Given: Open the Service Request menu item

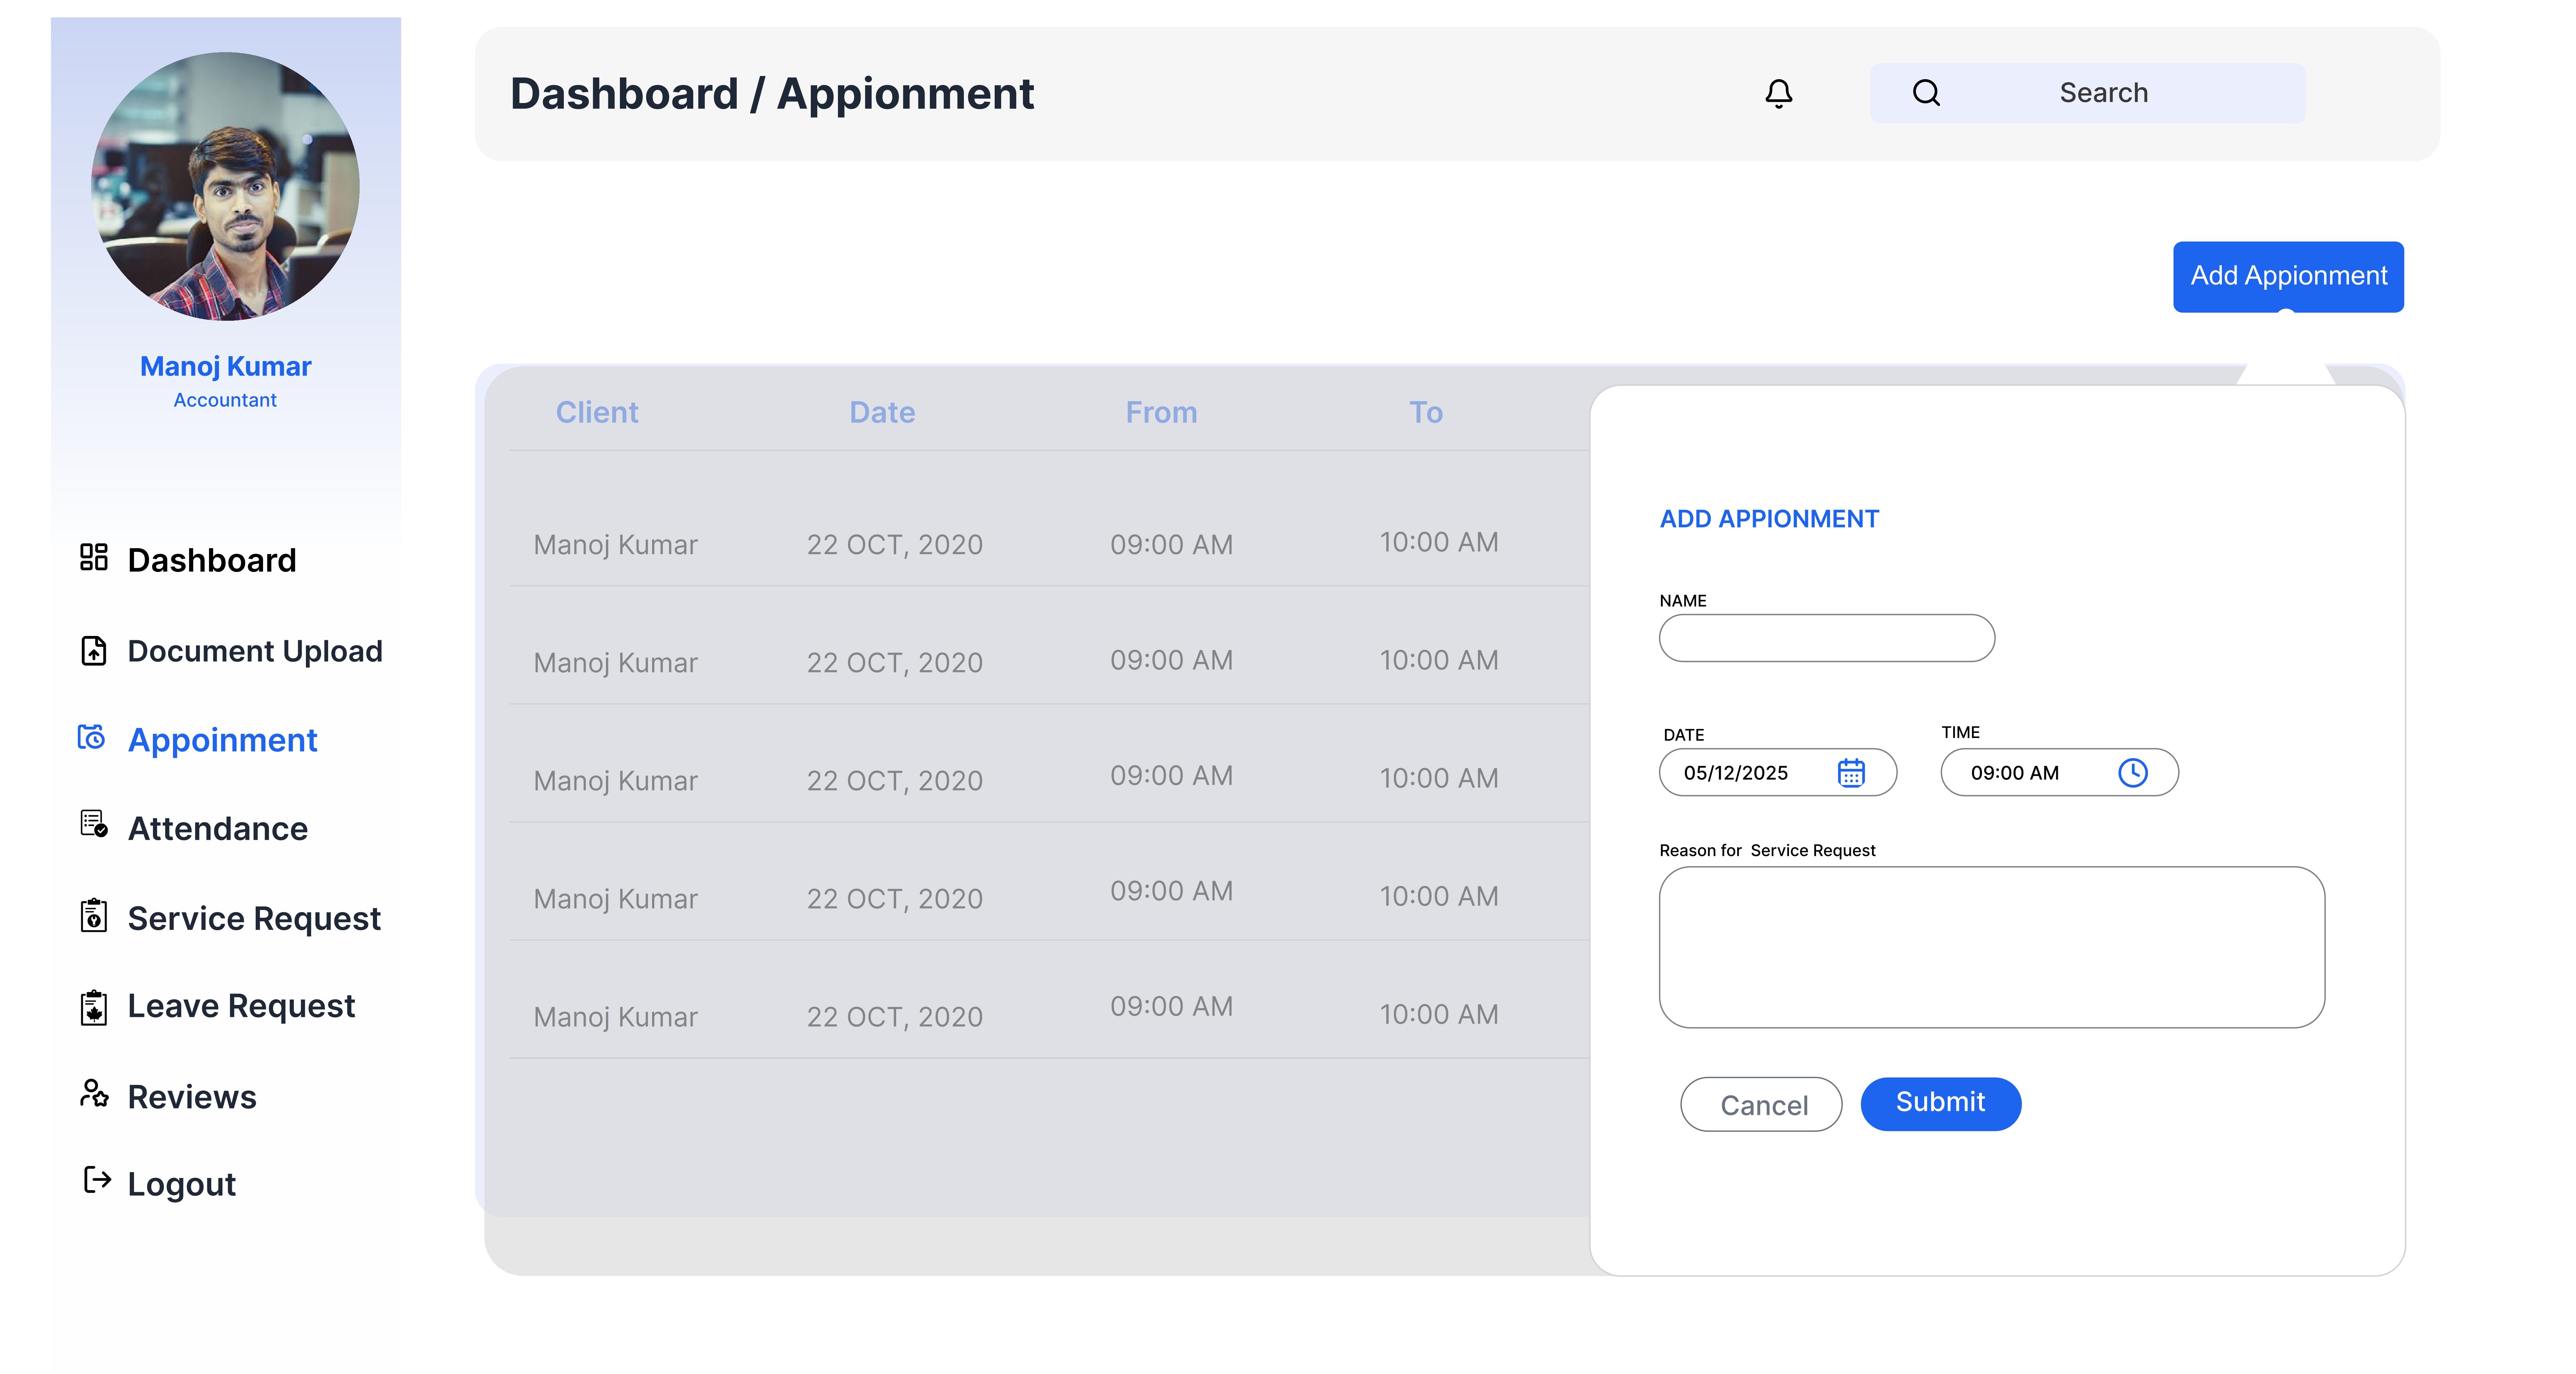Looking at the screenshot, I should (254, 918).
